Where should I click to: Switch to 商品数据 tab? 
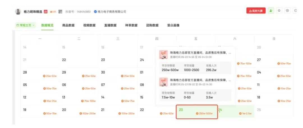pyautogui.click(x=68, y=25)
